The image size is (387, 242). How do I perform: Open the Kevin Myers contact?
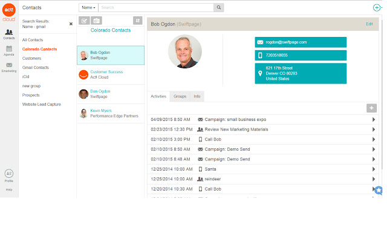click(111, 113)
